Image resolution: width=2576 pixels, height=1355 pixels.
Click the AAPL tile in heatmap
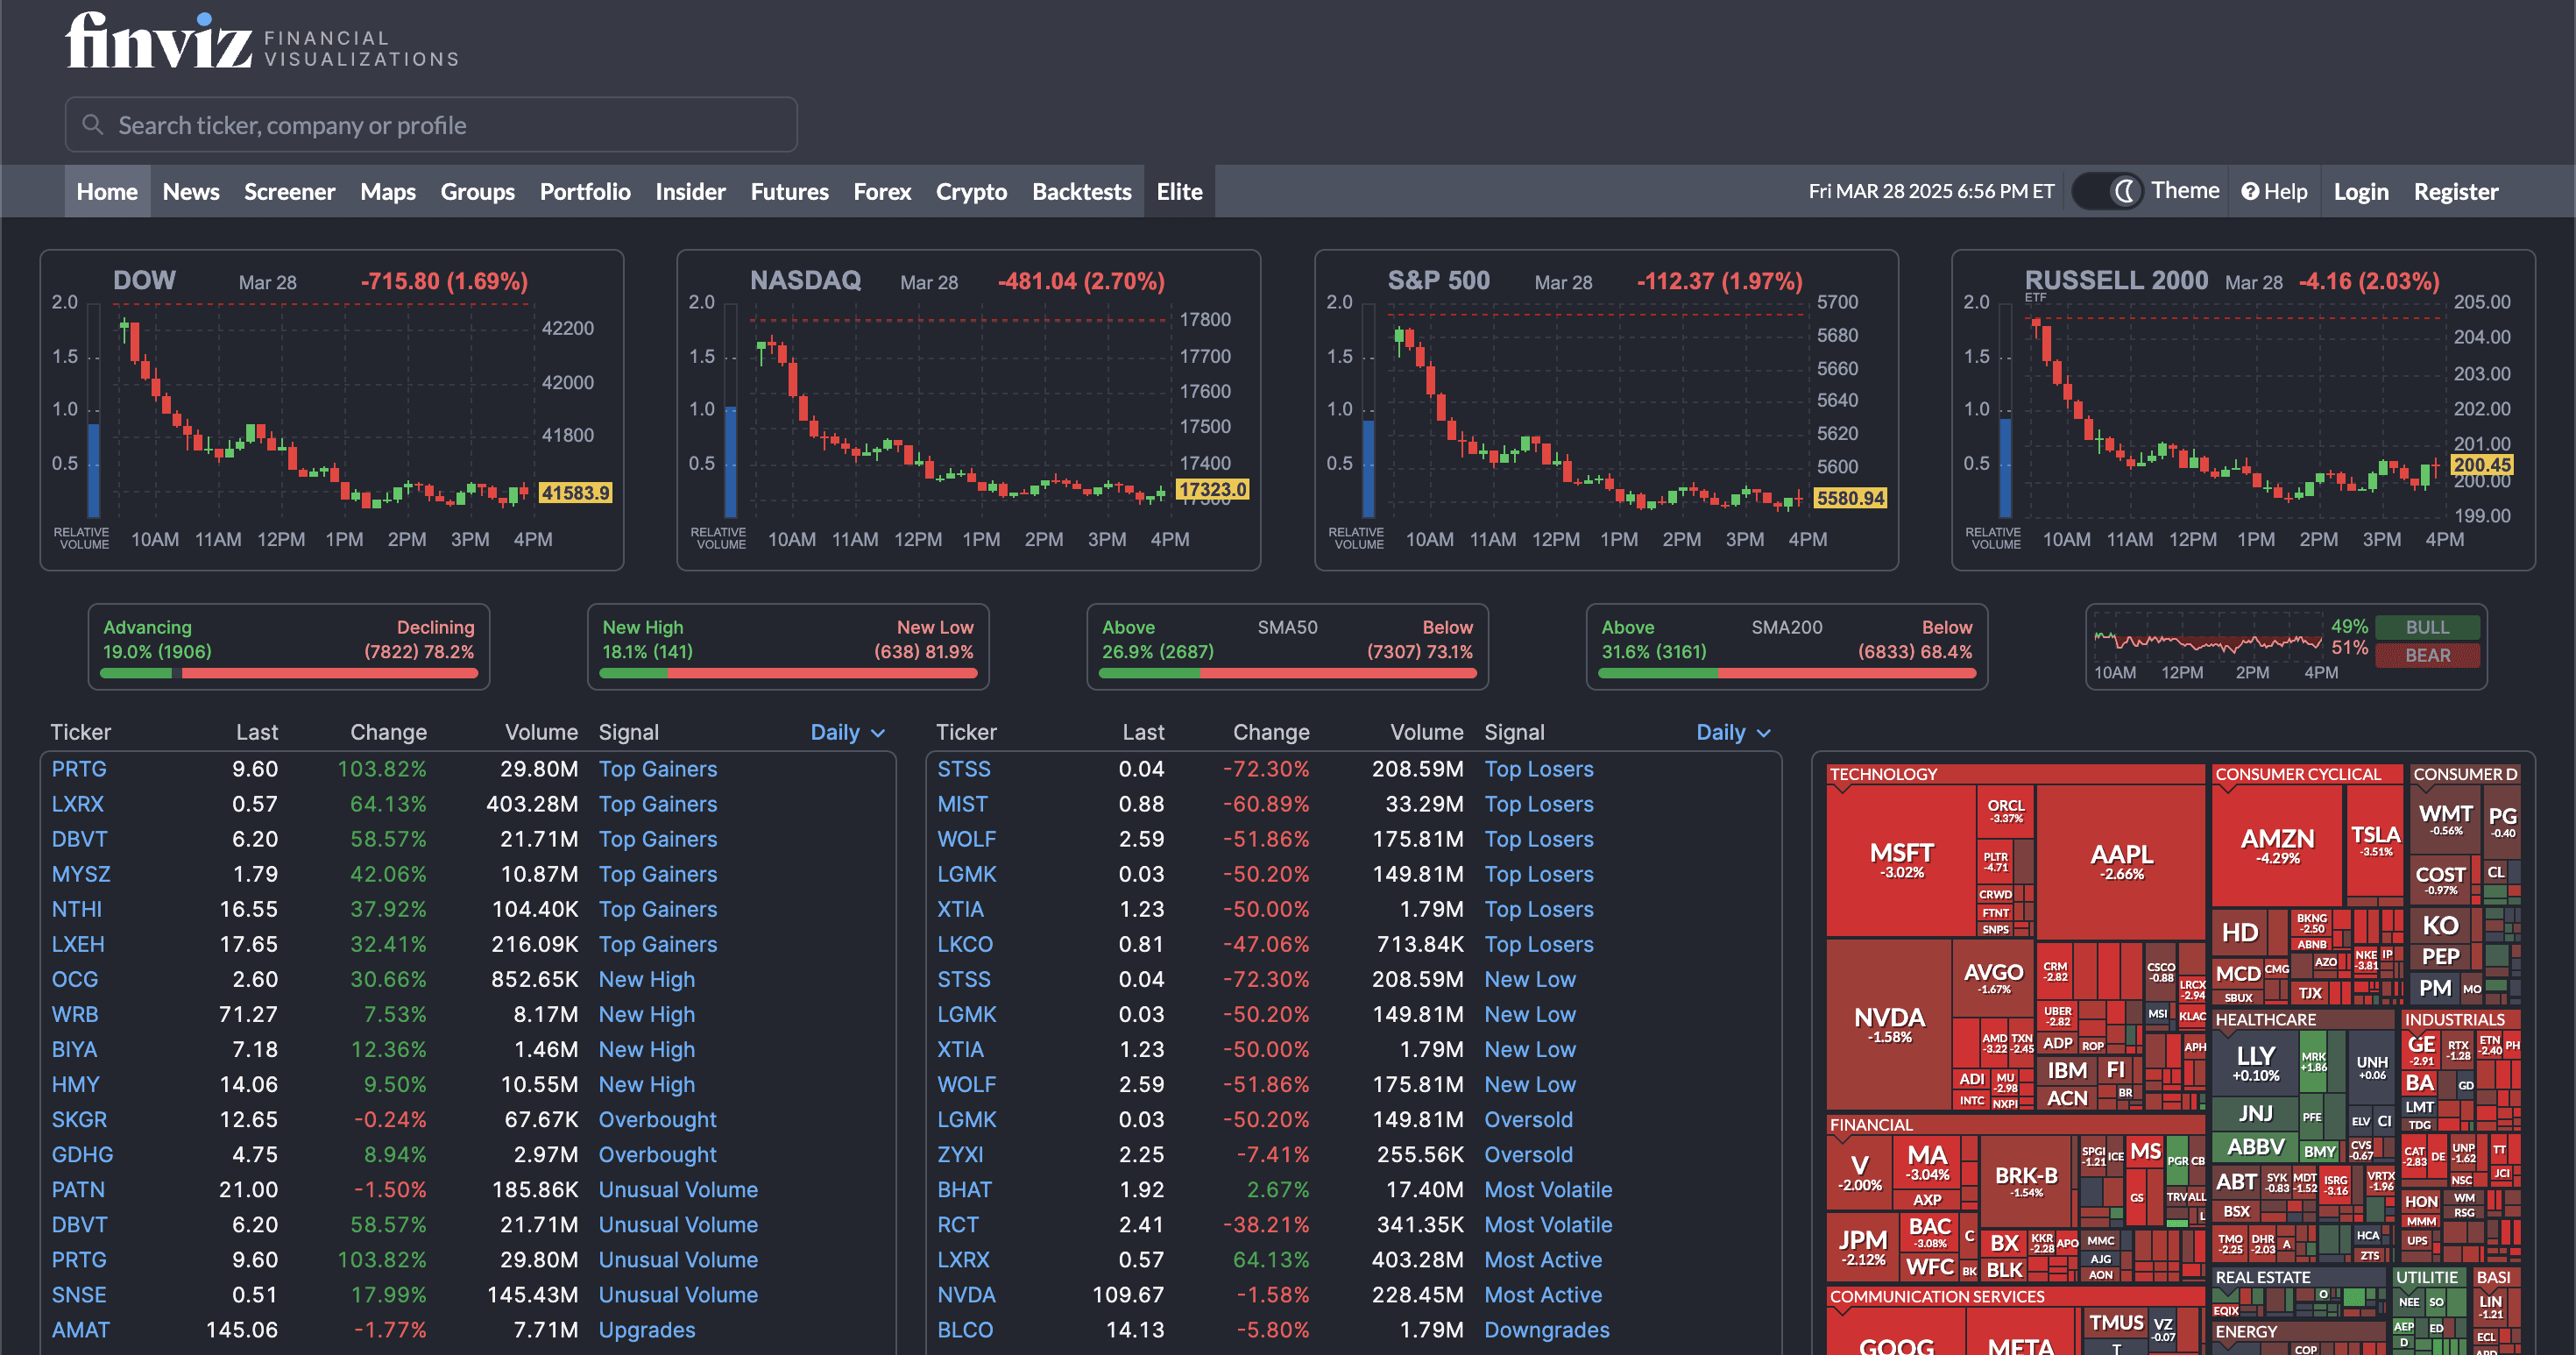2121,862
